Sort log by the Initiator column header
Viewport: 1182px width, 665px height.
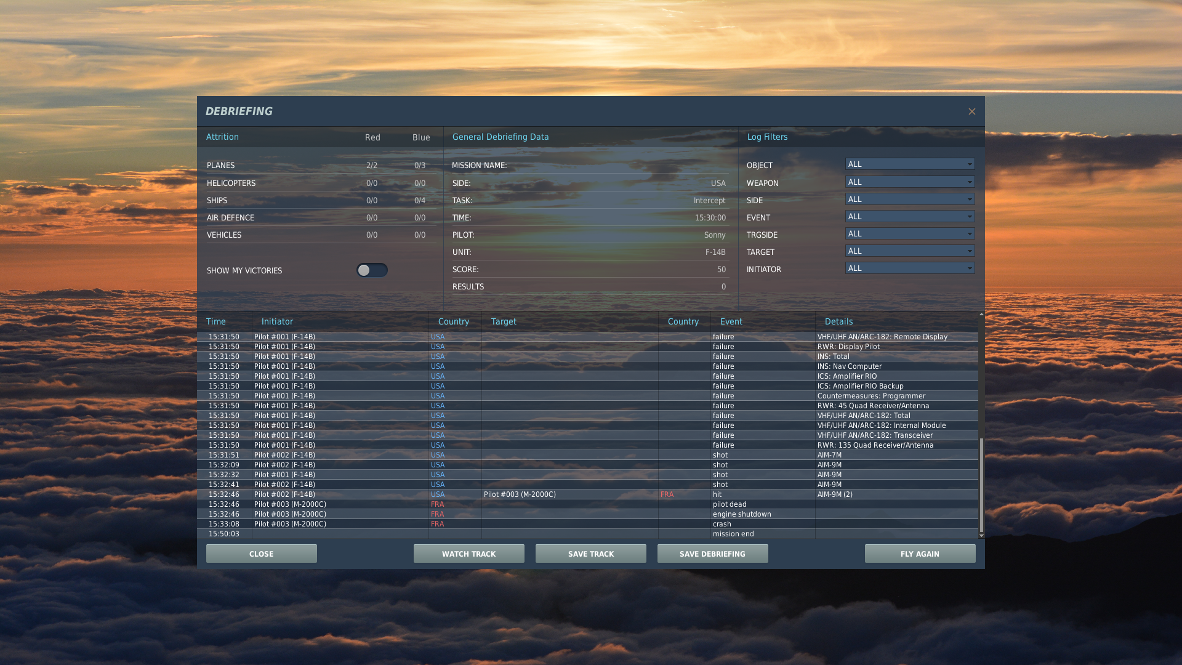pos(277,321)
